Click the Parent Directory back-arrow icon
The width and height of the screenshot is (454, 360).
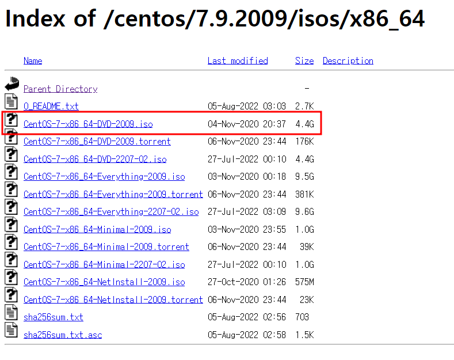pyautogui.click(x=12, y=84)
